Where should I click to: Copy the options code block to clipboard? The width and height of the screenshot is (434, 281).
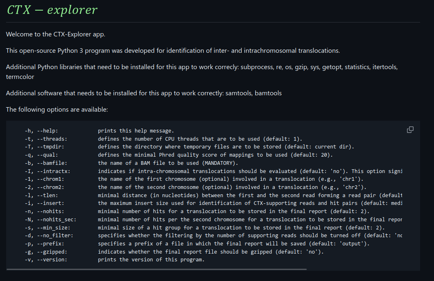[410, 130]
